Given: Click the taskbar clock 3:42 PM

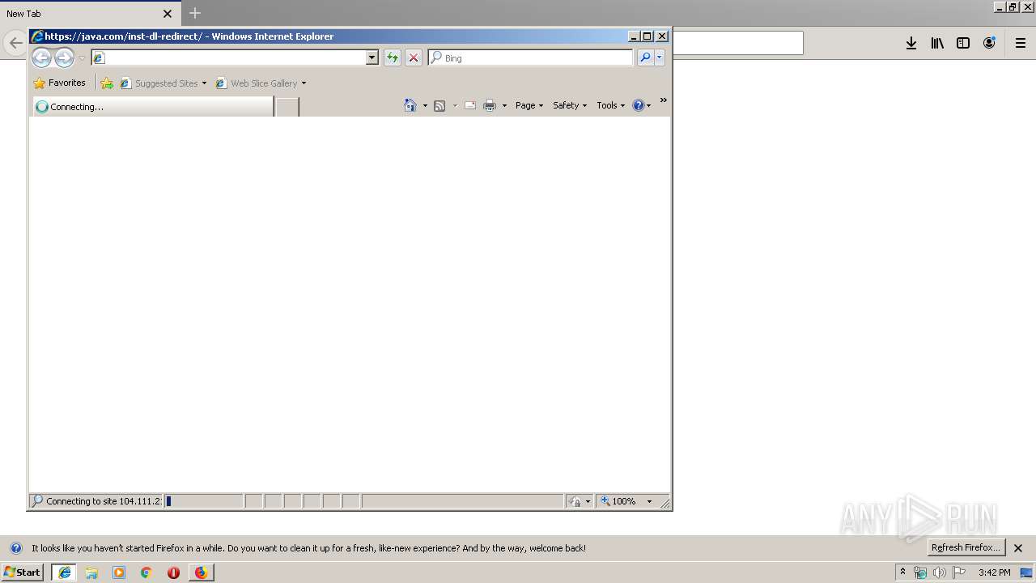Looking at the screenshot, I should (994, 572).
